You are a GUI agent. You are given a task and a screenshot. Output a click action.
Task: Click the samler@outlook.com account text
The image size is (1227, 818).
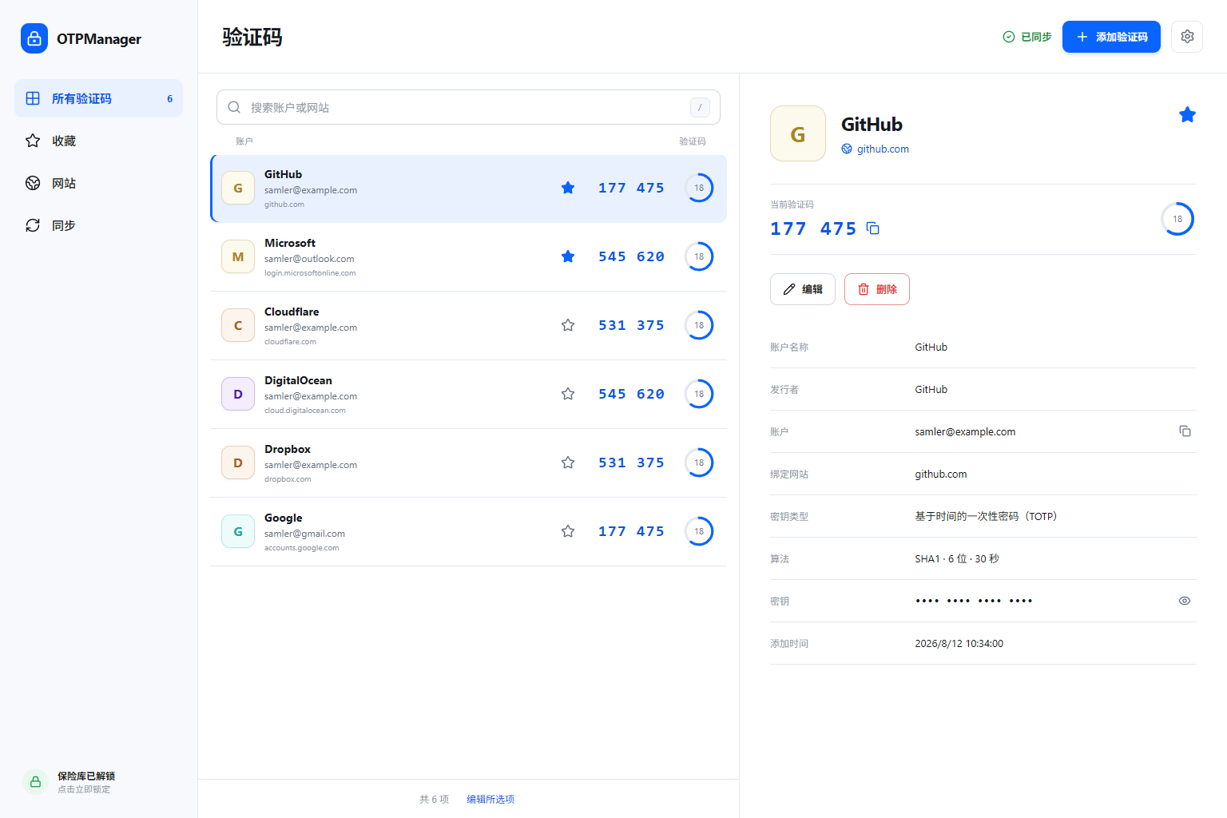(x=309, y=259)
